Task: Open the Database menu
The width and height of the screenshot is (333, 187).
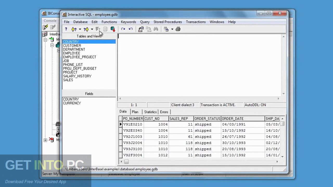Action: click(x=80, y=22)
